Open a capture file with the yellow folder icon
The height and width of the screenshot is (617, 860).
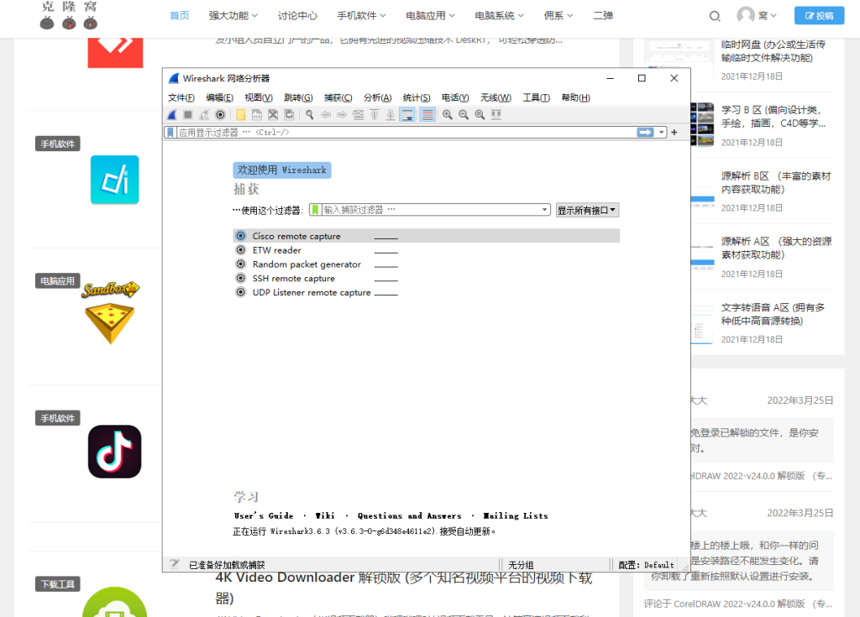pyautogui.click(x=241, y=115)
